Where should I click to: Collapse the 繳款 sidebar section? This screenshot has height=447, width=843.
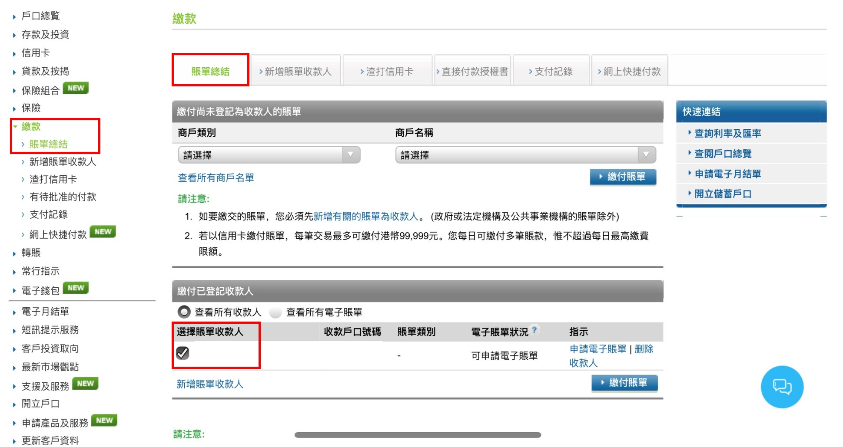(x=15, y=126)
